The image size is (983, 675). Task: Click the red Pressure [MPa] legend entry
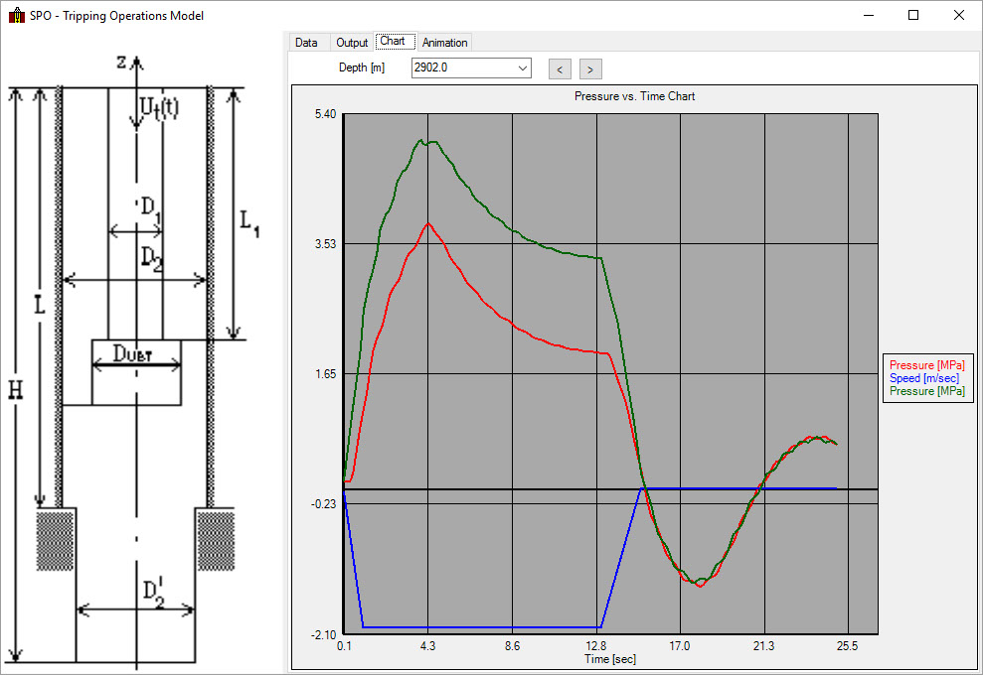pyautogui.click(x=925, y=365)
